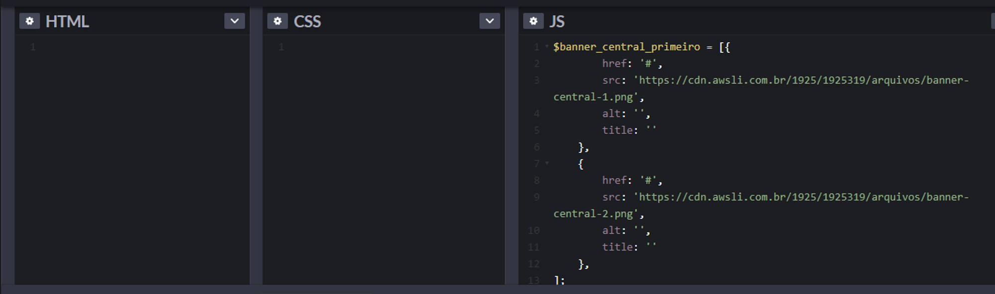
Task: Click the divider between CSS and JS panels
Action: (511, 149)
